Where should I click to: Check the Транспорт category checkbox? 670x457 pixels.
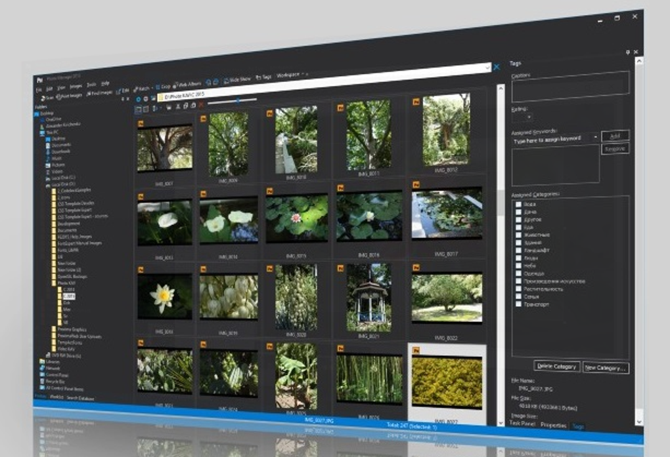click(x=518, y=304)
